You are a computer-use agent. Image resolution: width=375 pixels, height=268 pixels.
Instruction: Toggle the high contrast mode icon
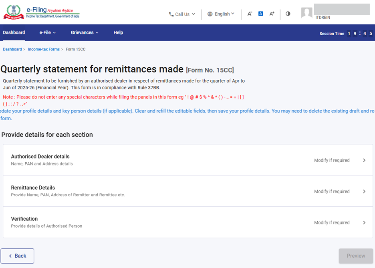click(x=288, y=14)
